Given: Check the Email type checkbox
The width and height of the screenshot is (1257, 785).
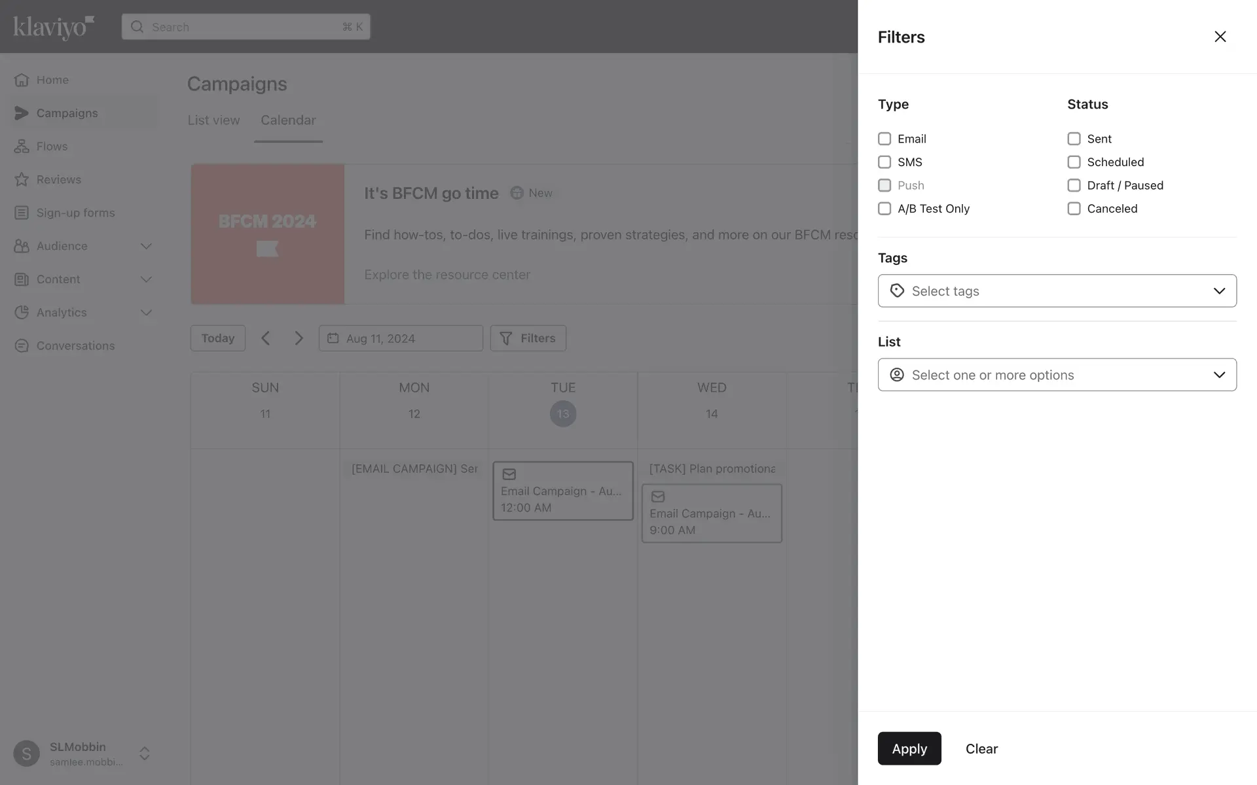Looking at the screenshot, I should coord(884,139).
